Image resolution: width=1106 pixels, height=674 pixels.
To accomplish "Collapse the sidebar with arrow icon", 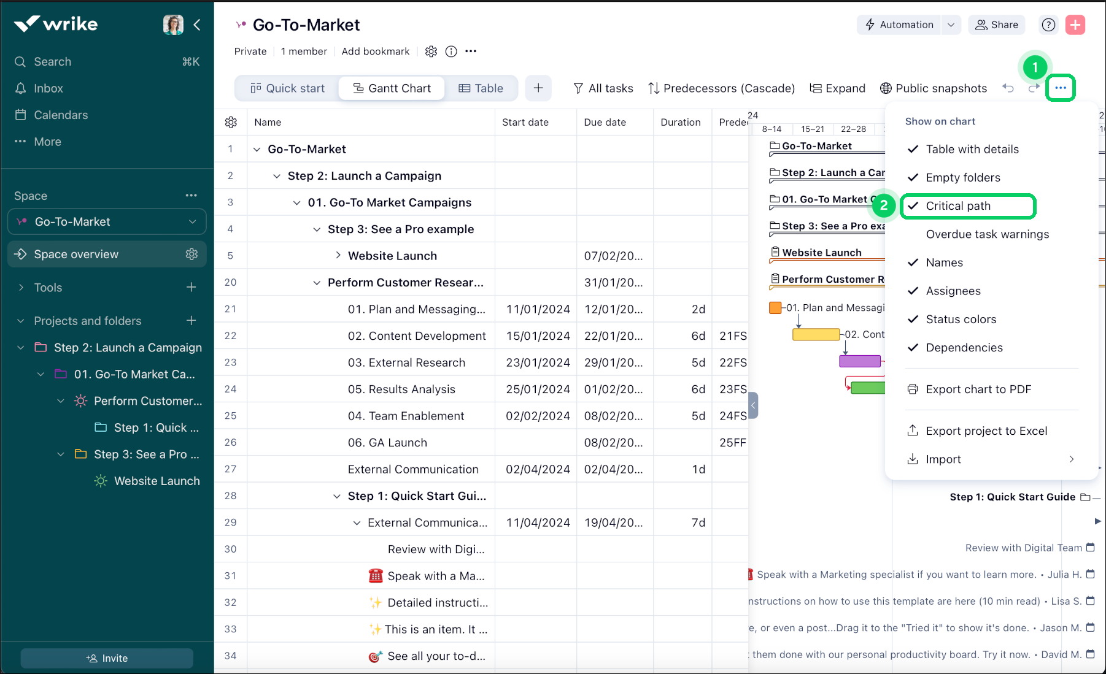I will click(197, 25).
